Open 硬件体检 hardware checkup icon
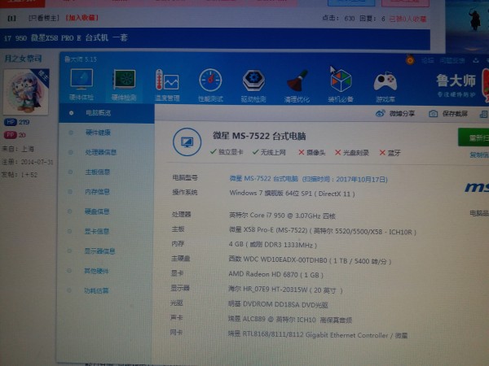Screen dimensions: 489x366 pyautogui.click(x=81, y=85)
